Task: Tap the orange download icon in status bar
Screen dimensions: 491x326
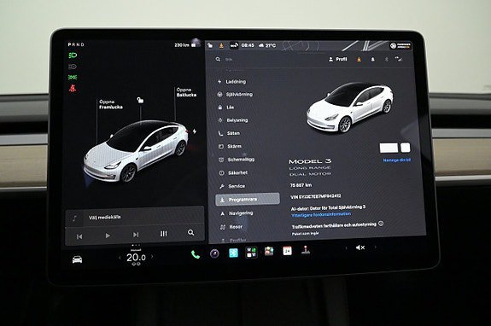Action: point(221,46)
